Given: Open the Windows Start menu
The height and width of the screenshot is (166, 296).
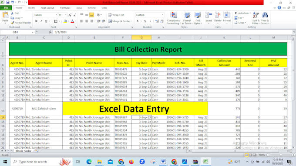Looking at the screenshot, I should 5,162.
